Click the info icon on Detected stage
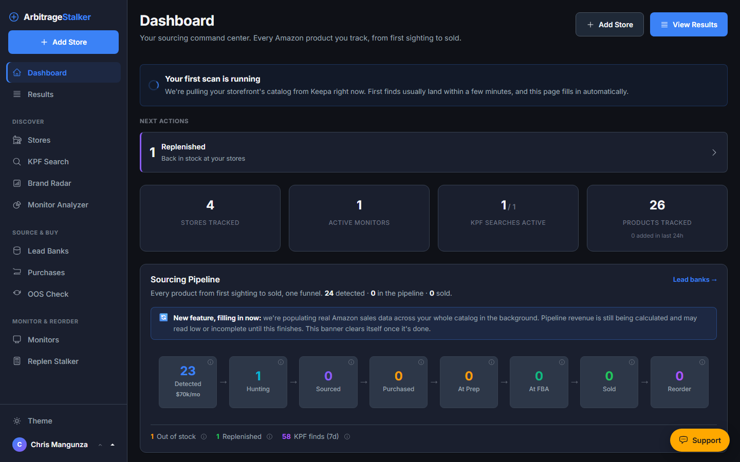 pos(210,362)
